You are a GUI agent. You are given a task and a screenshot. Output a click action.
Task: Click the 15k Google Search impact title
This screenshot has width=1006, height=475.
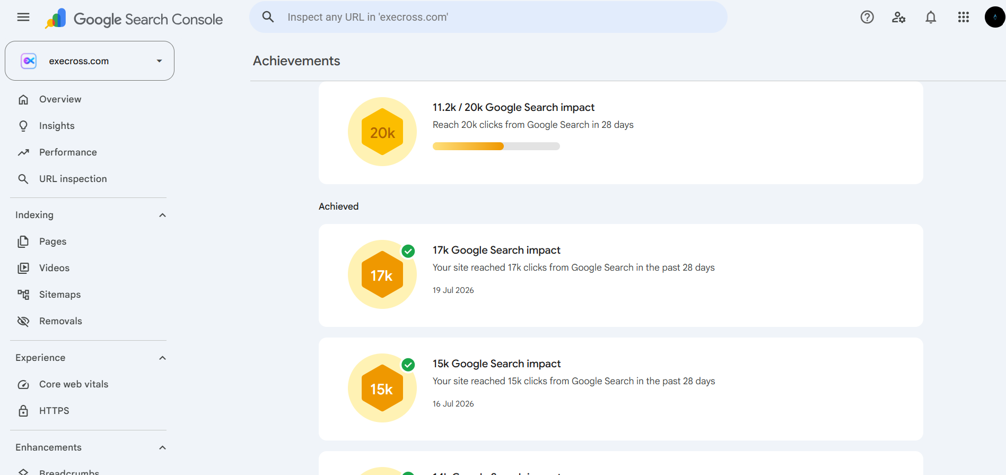click(496, 364)
